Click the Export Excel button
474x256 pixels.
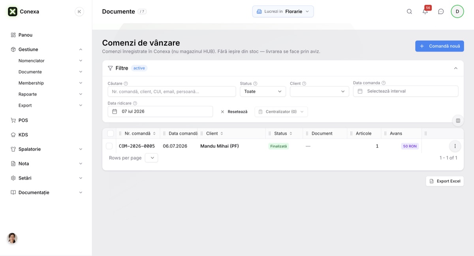tap(445, 181)
